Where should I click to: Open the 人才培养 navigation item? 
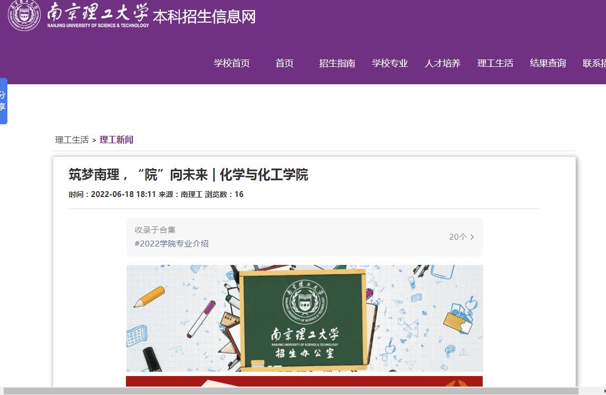(x=443, y=63)
